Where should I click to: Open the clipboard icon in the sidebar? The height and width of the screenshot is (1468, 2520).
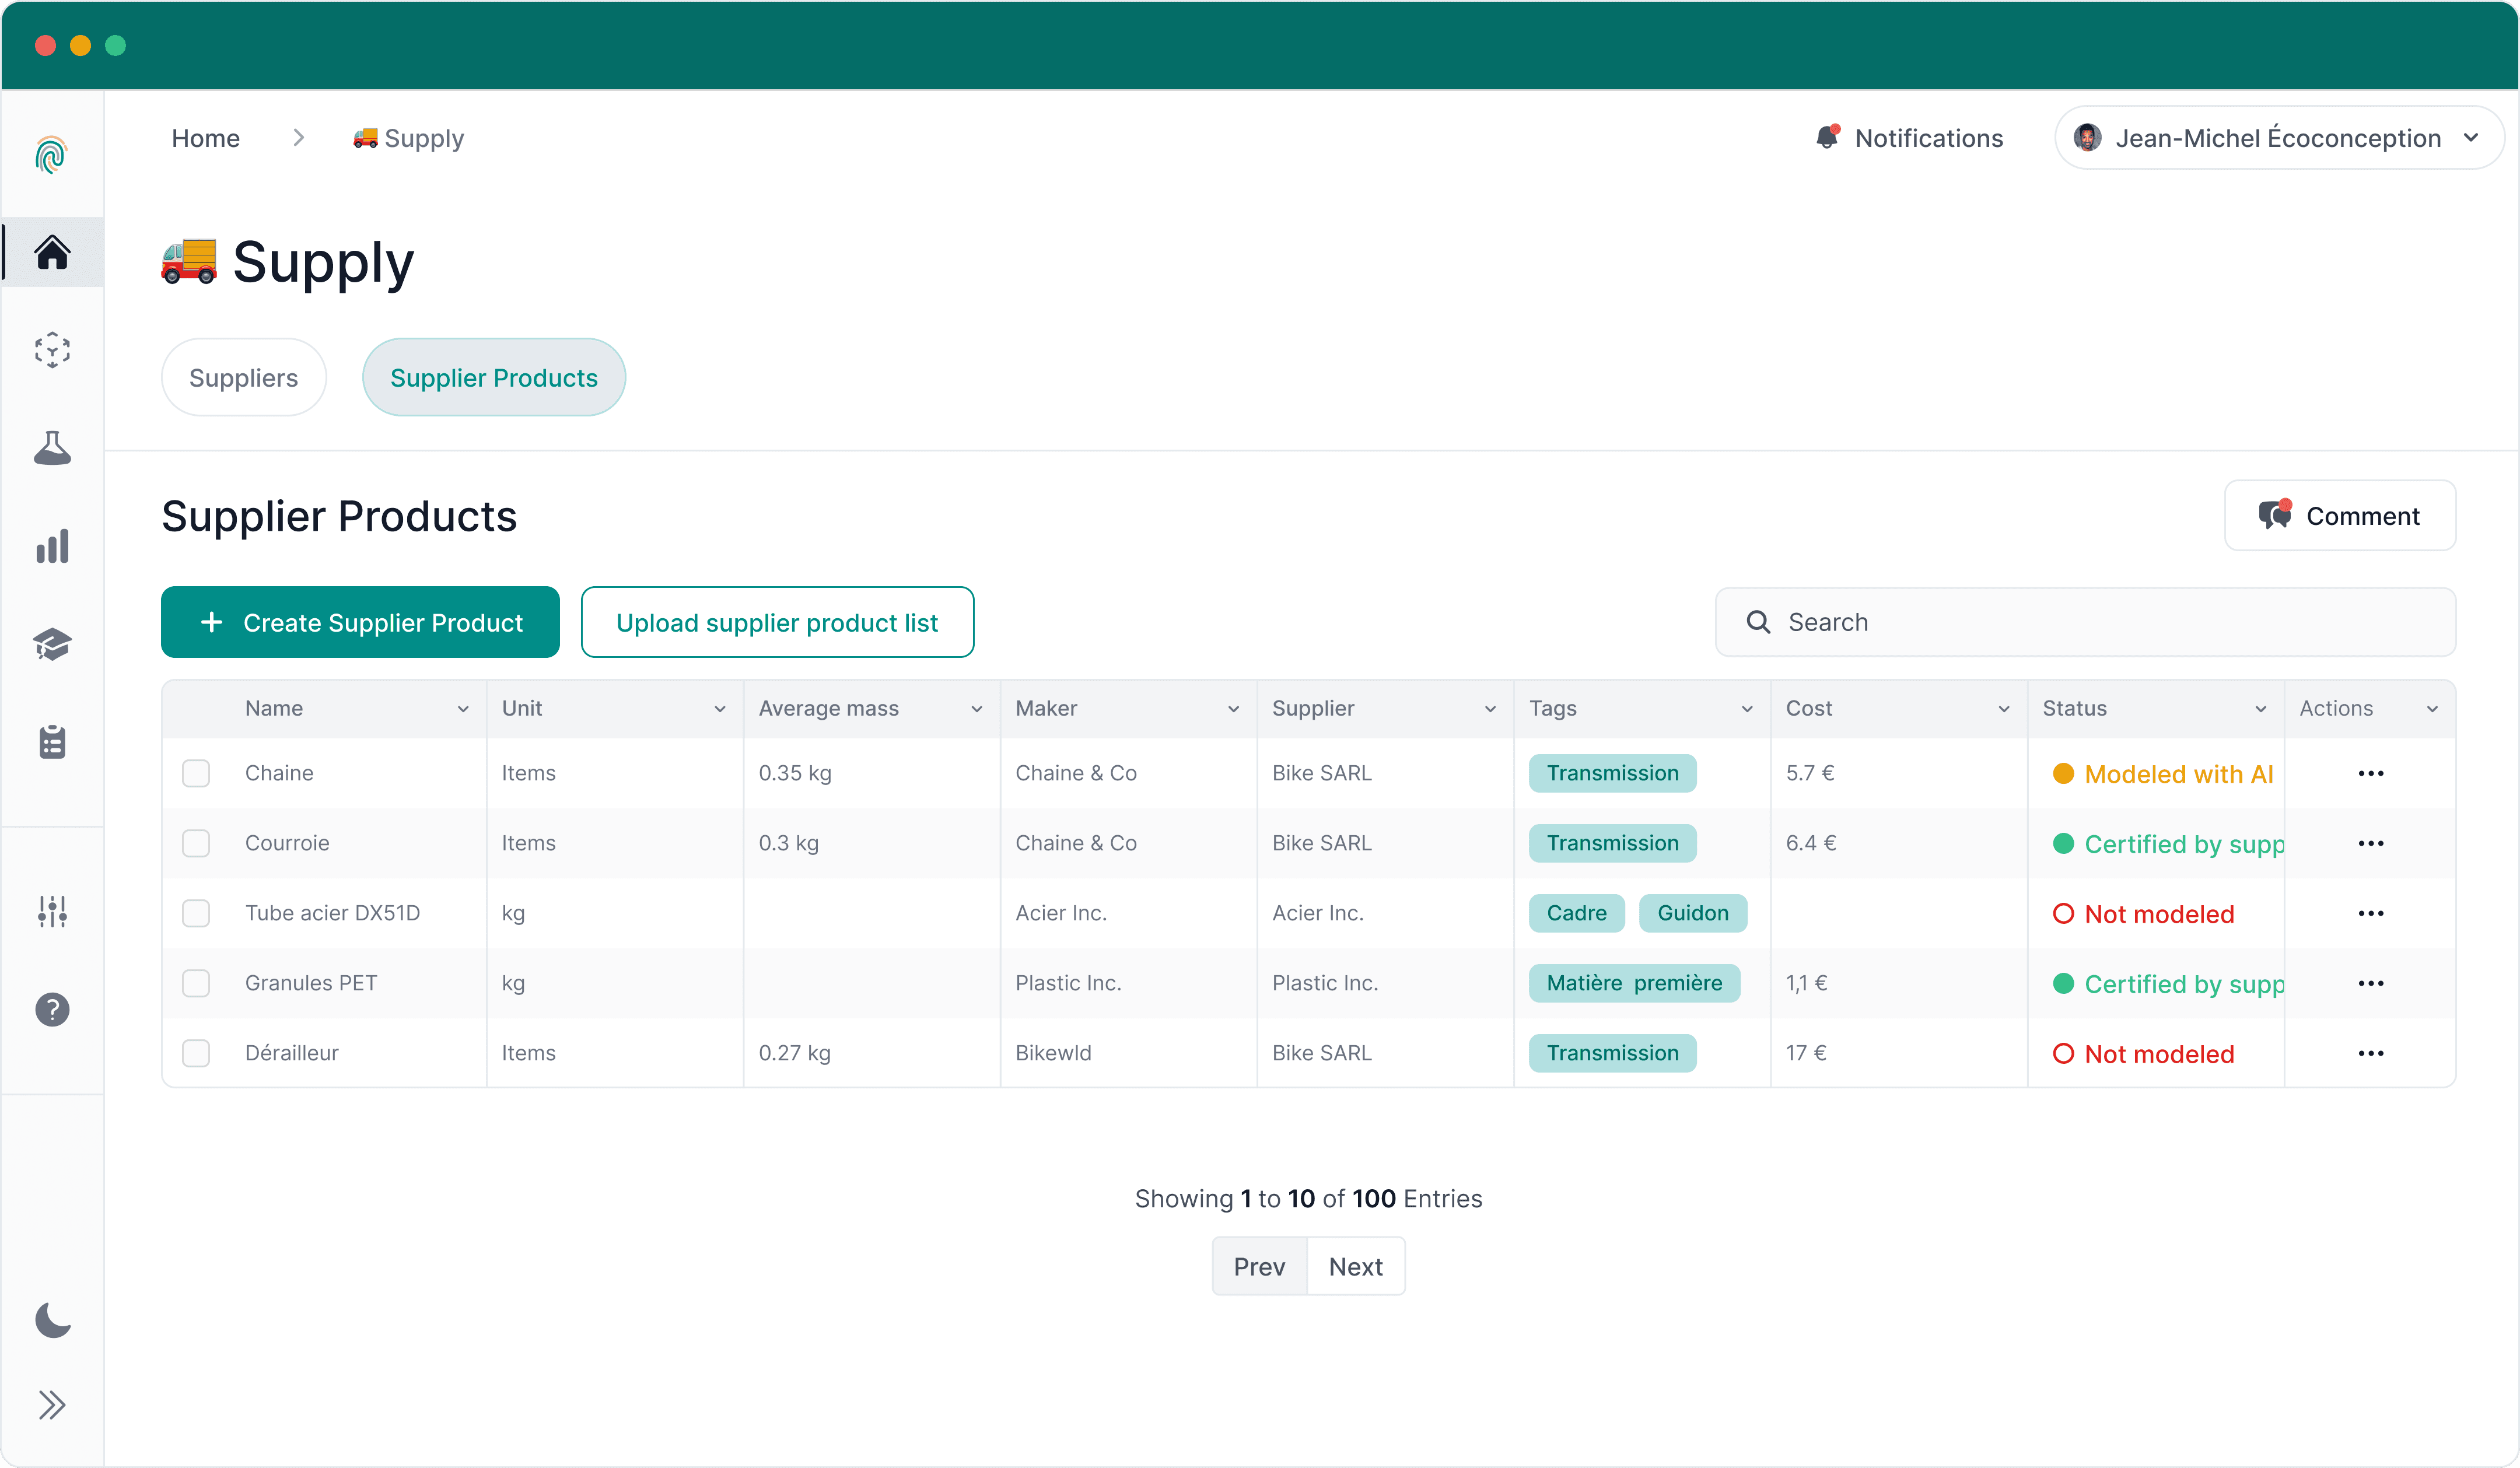(x=52, y=742)
